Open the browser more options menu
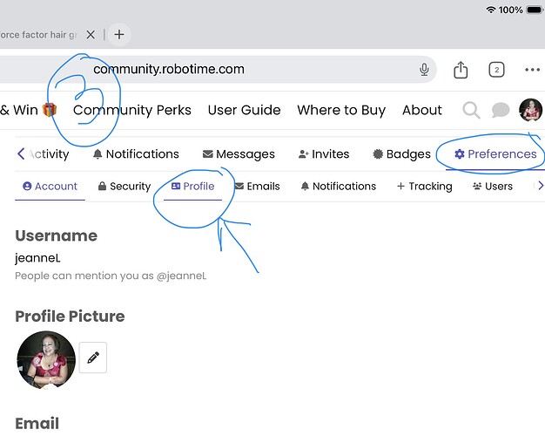Image resolution: width=545 pixels, height=436 pixels. (532, 70)
